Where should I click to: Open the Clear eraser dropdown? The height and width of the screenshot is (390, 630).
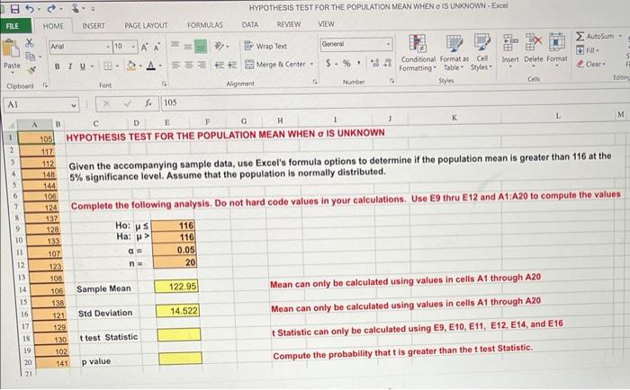click(589, 64)
